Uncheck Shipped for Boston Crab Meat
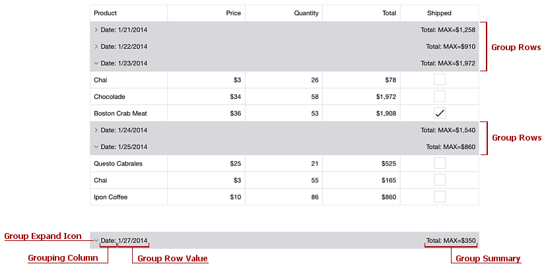Screen dimensions: 544x266 440,113
